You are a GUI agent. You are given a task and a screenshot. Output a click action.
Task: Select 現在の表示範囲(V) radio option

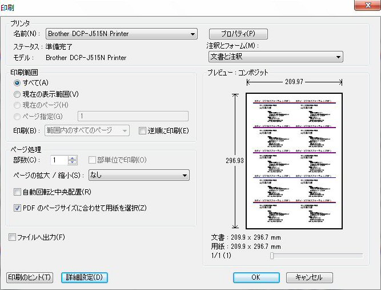click(17, 94)
